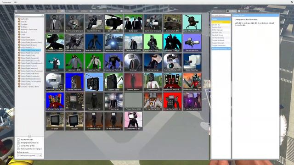
Task: Enable the third checkbox for keeping corpses
Action: [18, 146]
